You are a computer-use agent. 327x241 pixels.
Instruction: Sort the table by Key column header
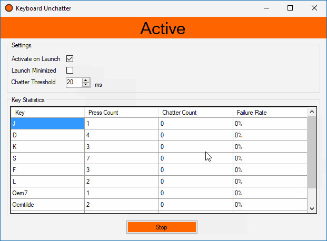click(48, 113)
